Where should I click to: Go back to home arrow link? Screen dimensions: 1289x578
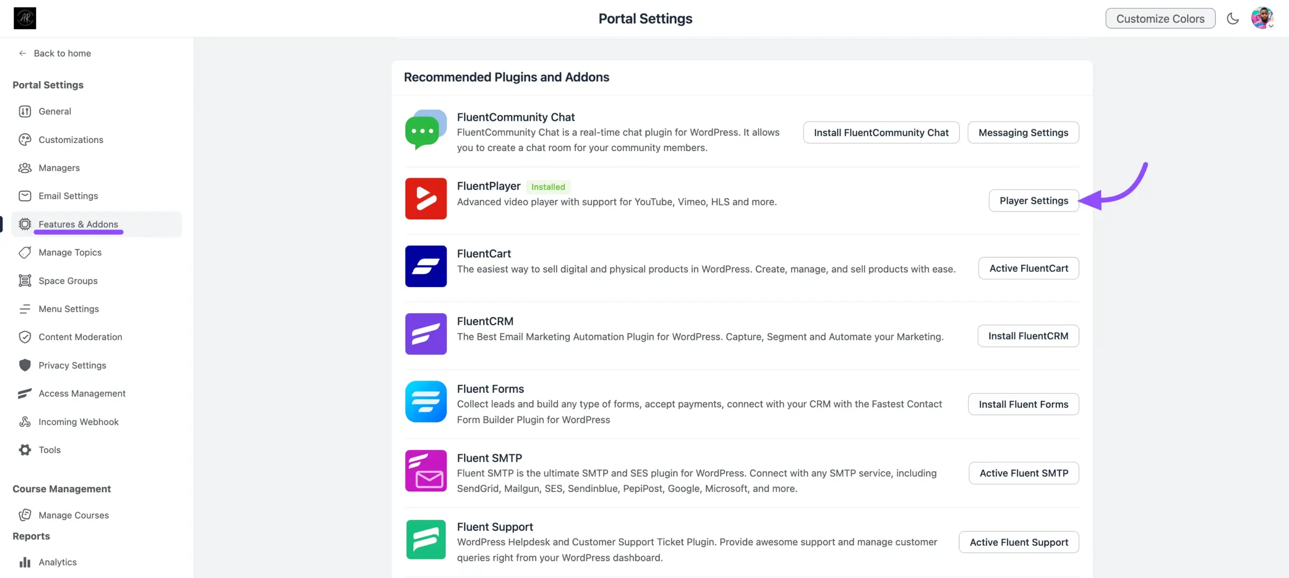click(x=54, y=53)
